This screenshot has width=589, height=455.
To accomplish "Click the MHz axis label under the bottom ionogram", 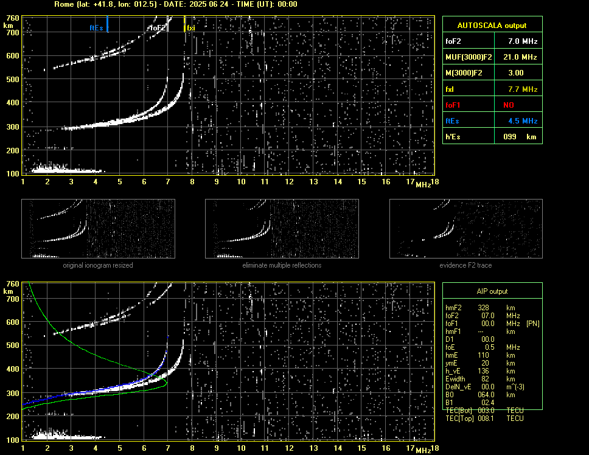I will pos(423,451).
